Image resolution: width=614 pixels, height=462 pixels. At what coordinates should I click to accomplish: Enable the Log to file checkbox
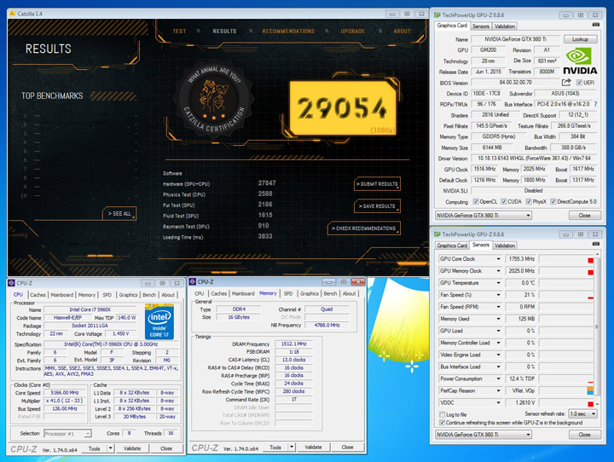[x=441, y=414]
